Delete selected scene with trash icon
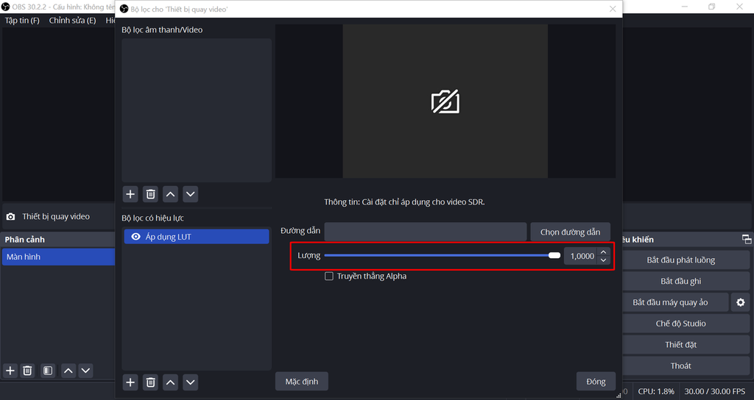 point(27,371)
